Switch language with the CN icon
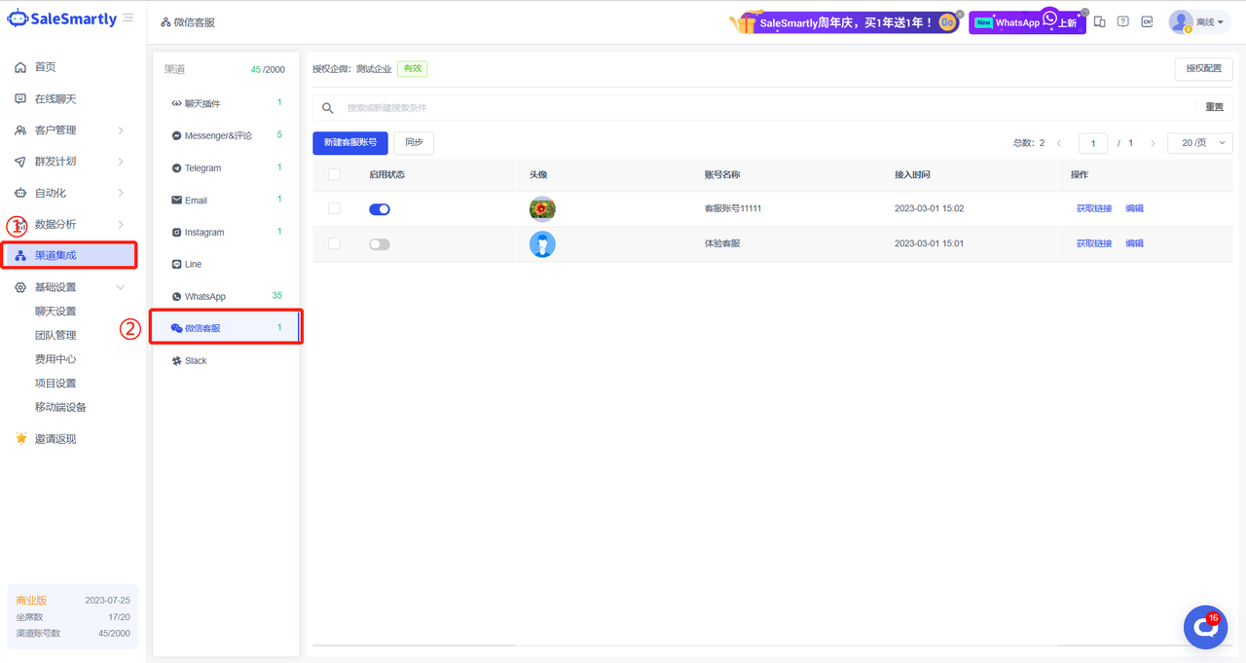The width and height of the screenshot is (1246, 663). 1147,21
